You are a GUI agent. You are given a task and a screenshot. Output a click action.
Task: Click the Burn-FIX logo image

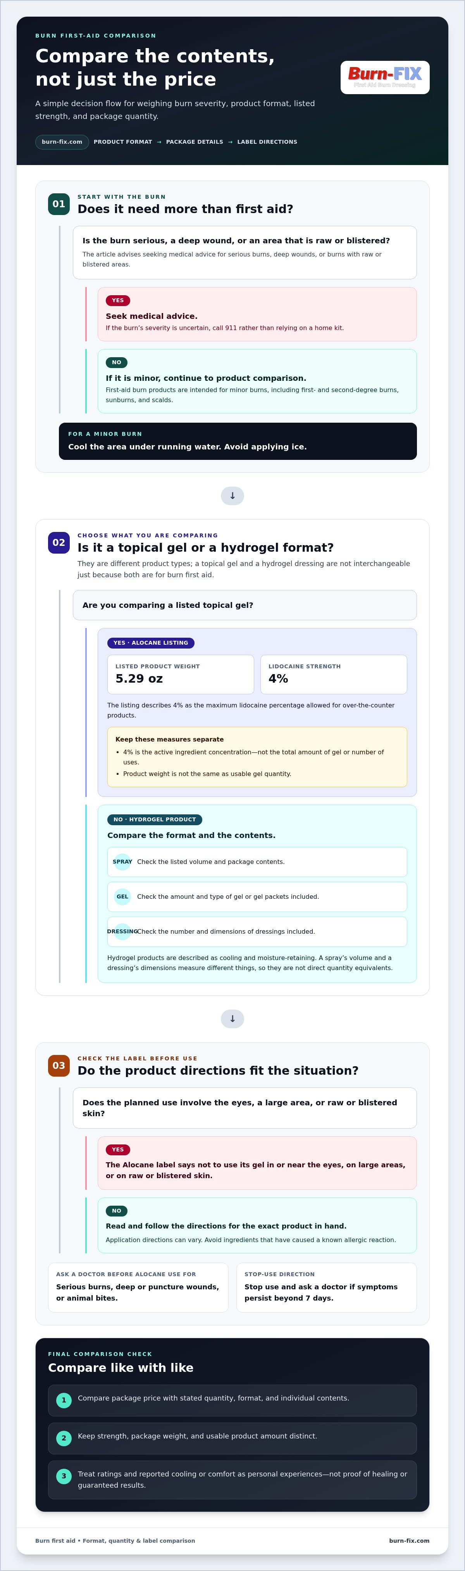point(384,77)
